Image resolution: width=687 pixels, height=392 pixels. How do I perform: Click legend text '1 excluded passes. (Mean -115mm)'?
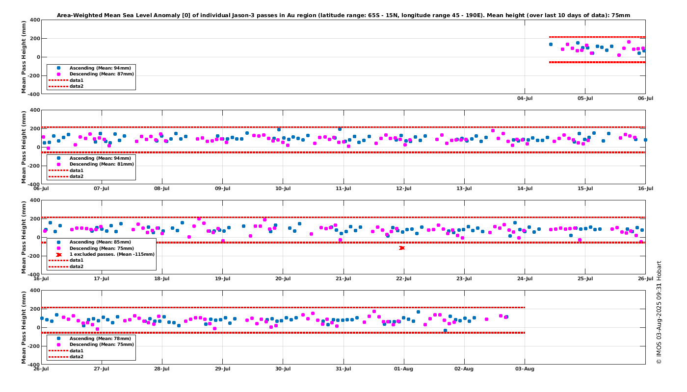pos(112,254)
